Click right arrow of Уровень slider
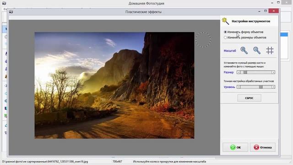Screen dimensions: 293x165 (x=273, y=87)
